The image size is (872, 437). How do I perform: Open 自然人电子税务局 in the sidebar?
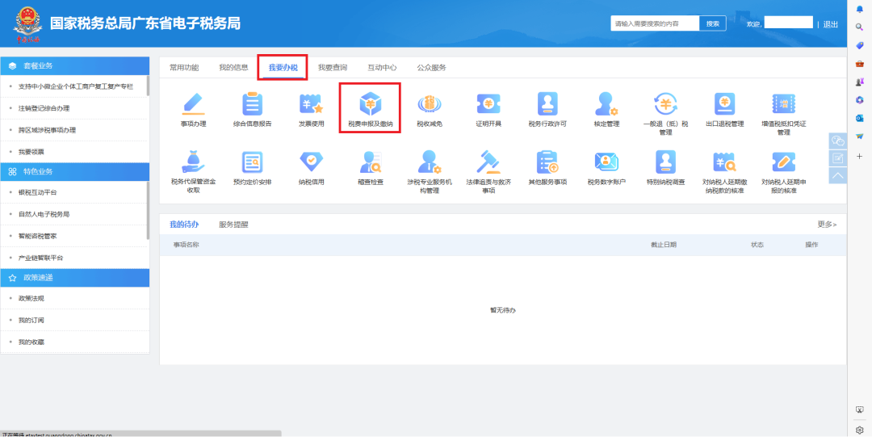[44, 215]
